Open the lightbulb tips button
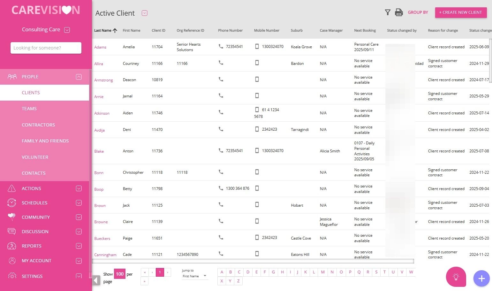492x291 pixels. click(456, 277)
